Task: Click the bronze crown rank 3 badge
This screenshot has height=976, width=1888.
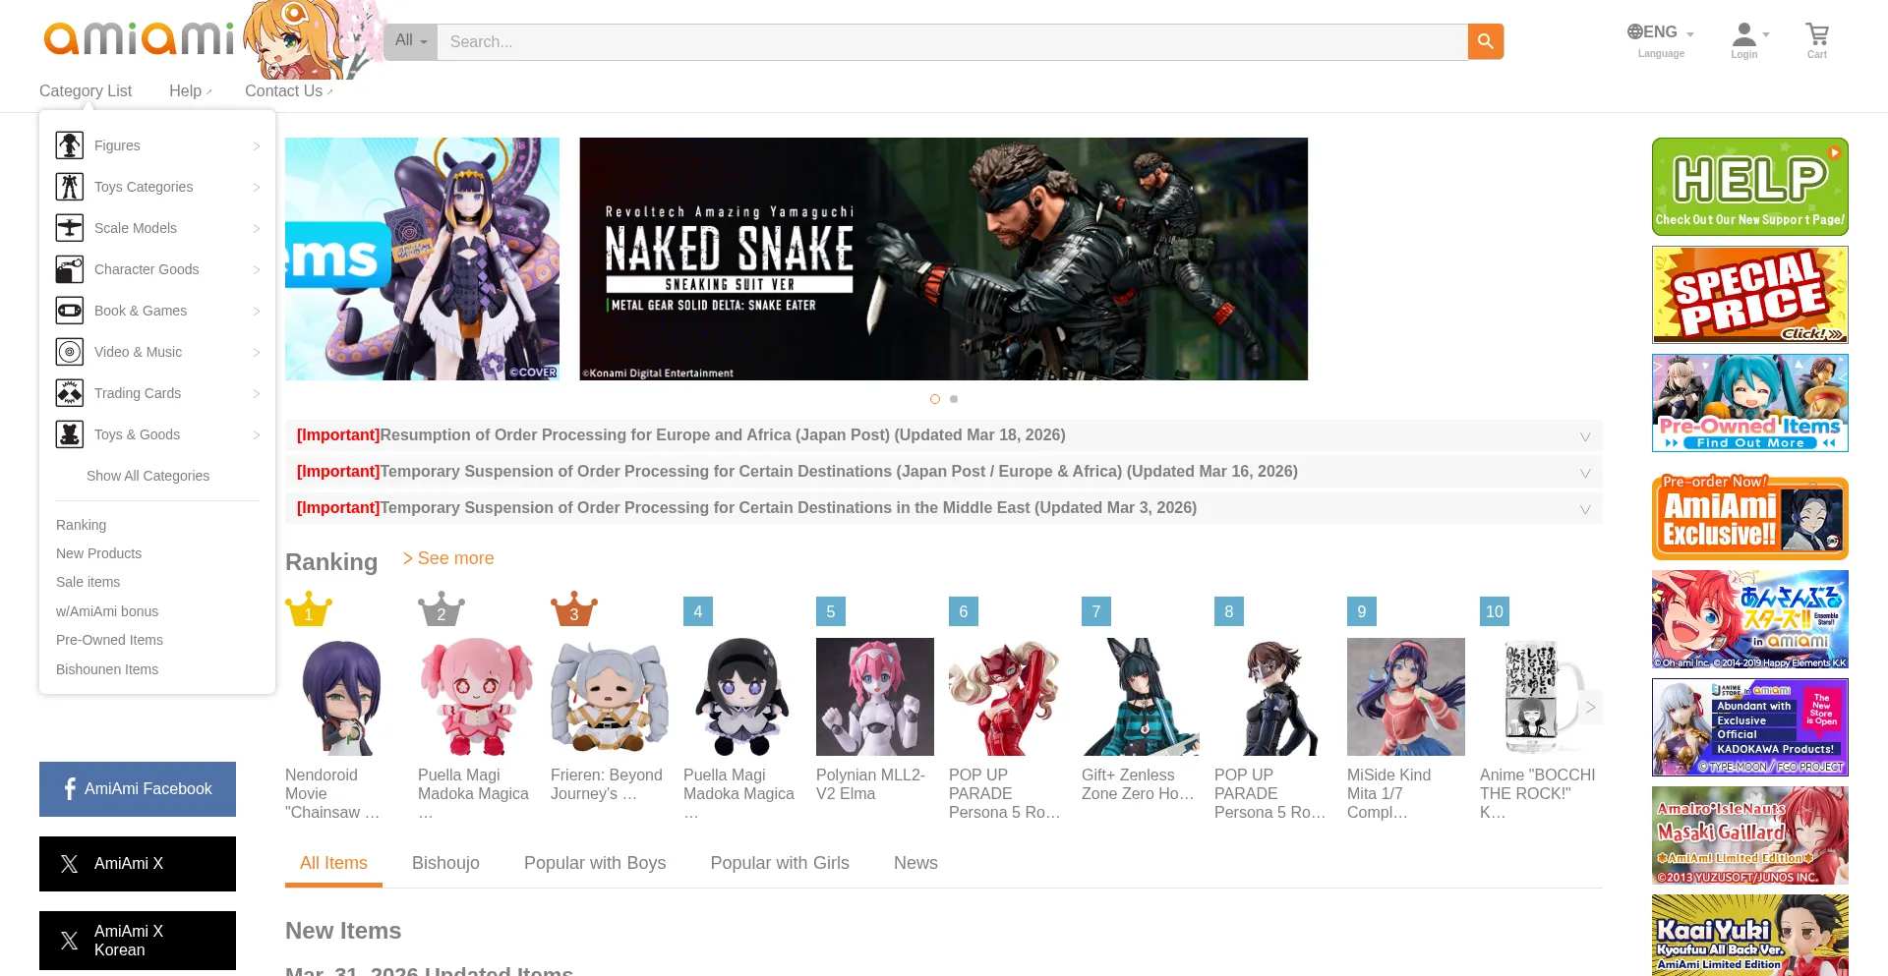Action: (x=574, y=609)
